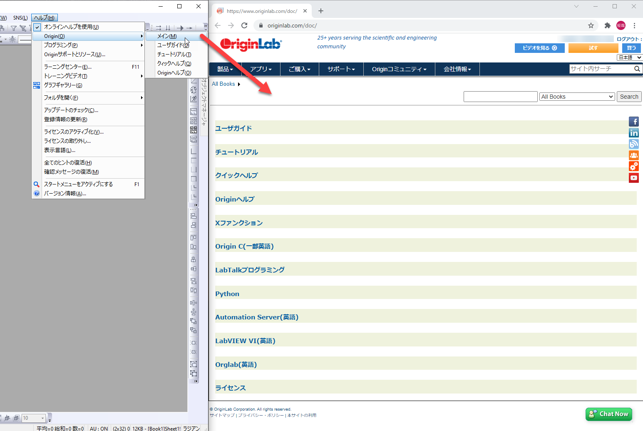This screenshot has height=431, width=643.
Task: Click the orange 試す button
Action: 593,48
